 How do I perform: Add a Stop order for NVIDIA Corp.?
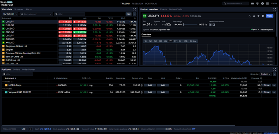150,85
